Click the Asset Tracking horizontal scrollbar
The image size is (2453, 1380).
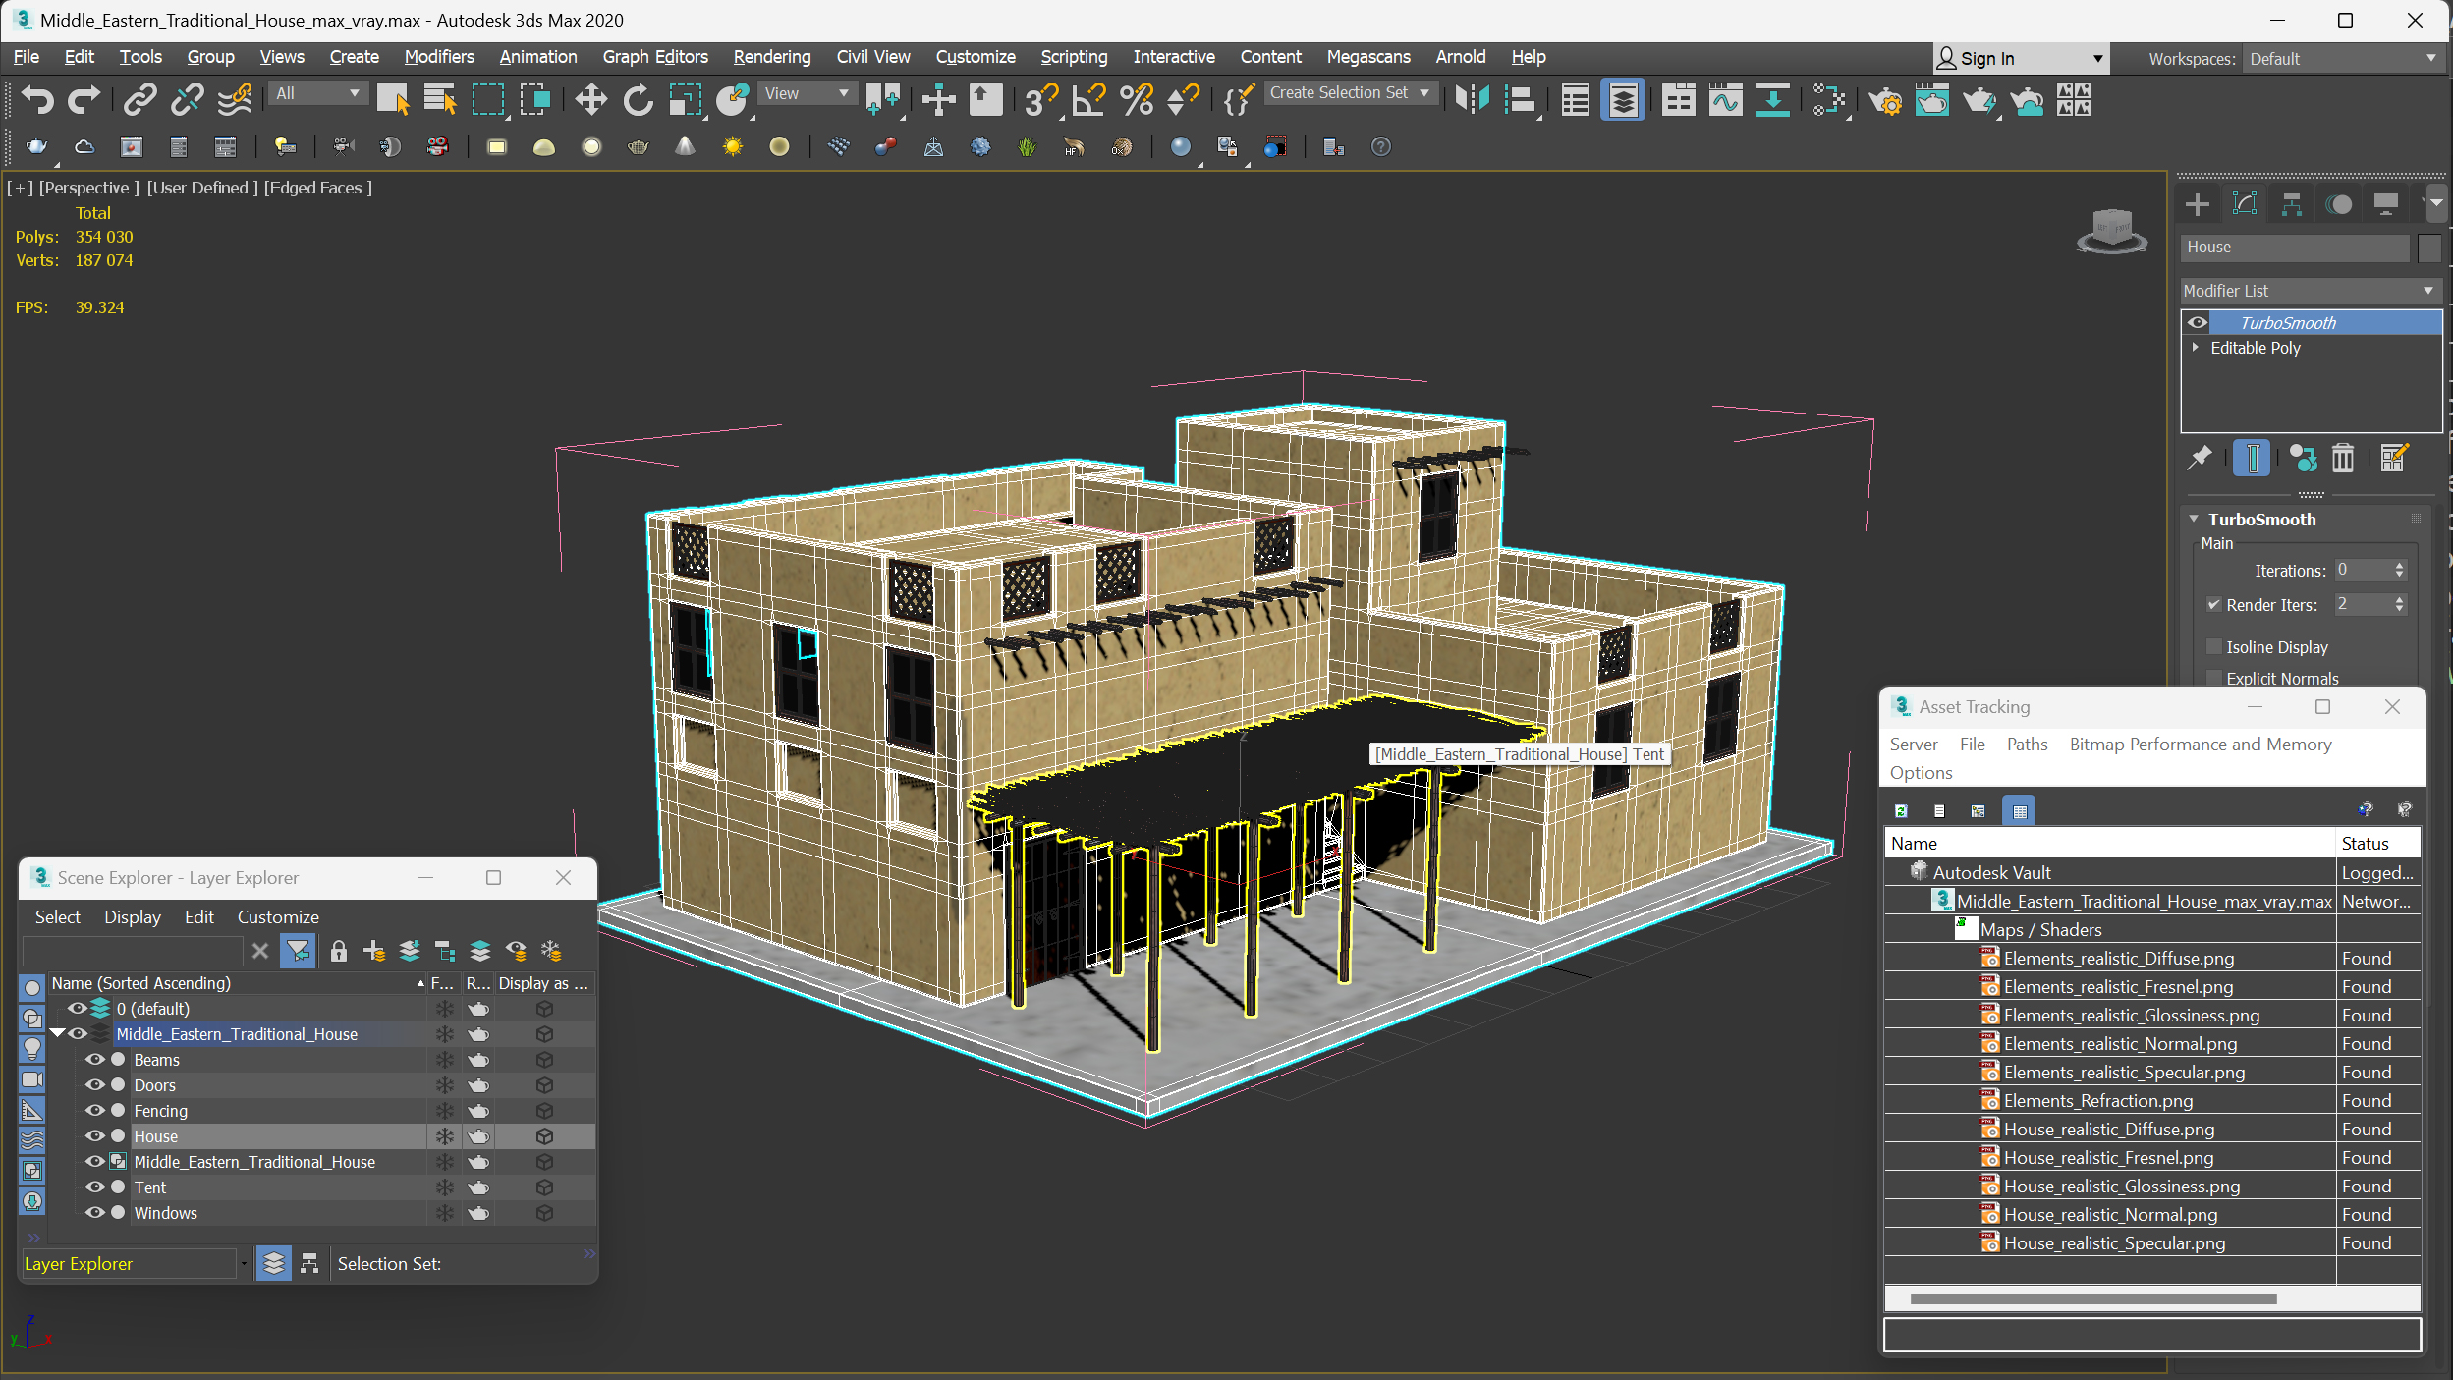[x=2092, y=1298]
